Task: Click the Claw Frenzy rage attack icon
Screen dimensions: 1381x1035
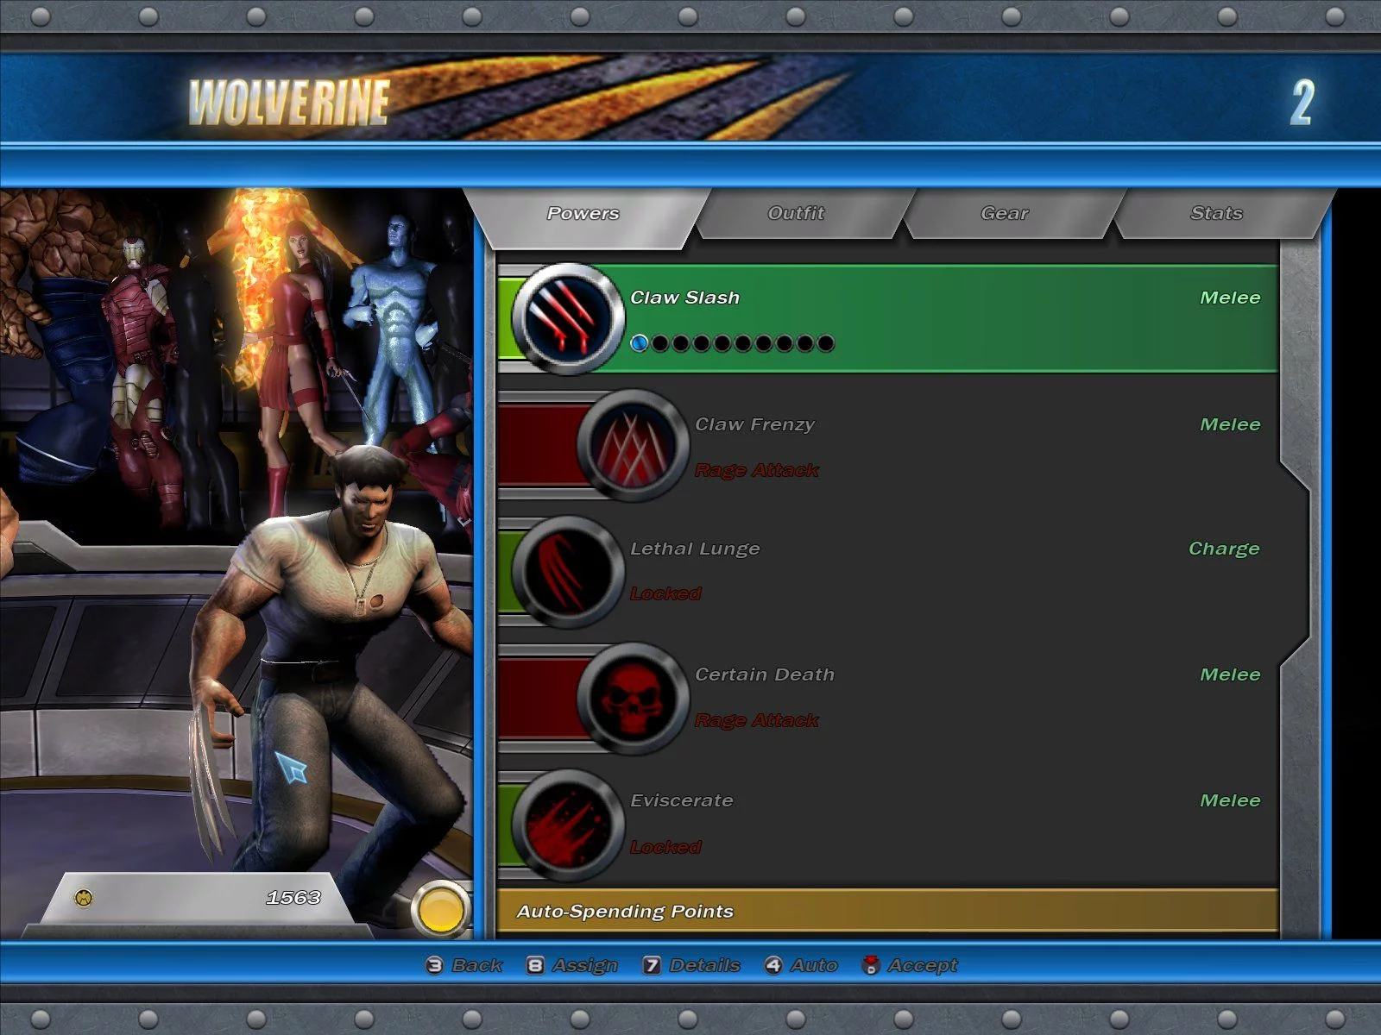Action: [x=633, y=445]
